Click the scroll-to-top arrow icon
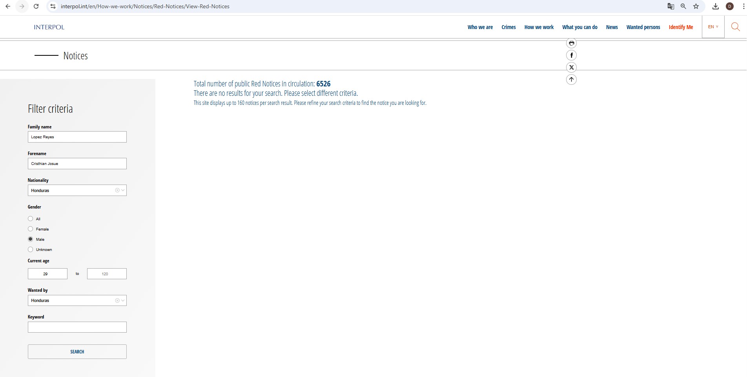This screenshot has width=747, height=377. pos(571,80)
